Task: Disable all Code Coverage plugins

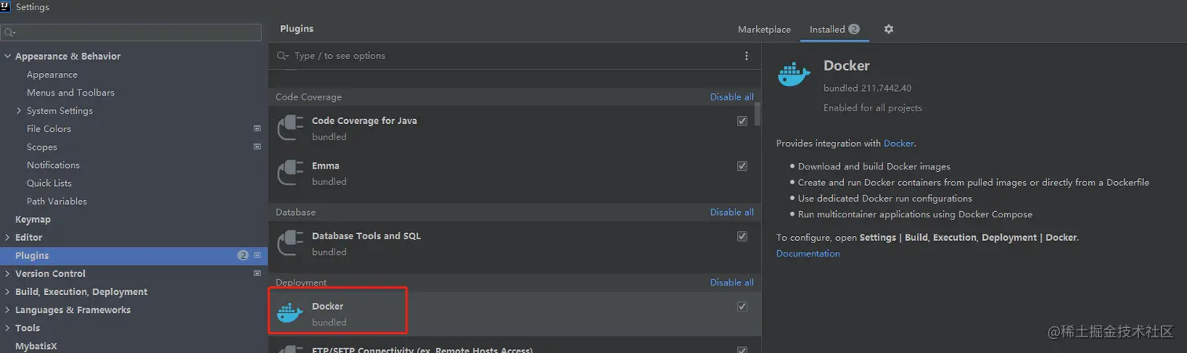Action: click(x=732, y=97)
